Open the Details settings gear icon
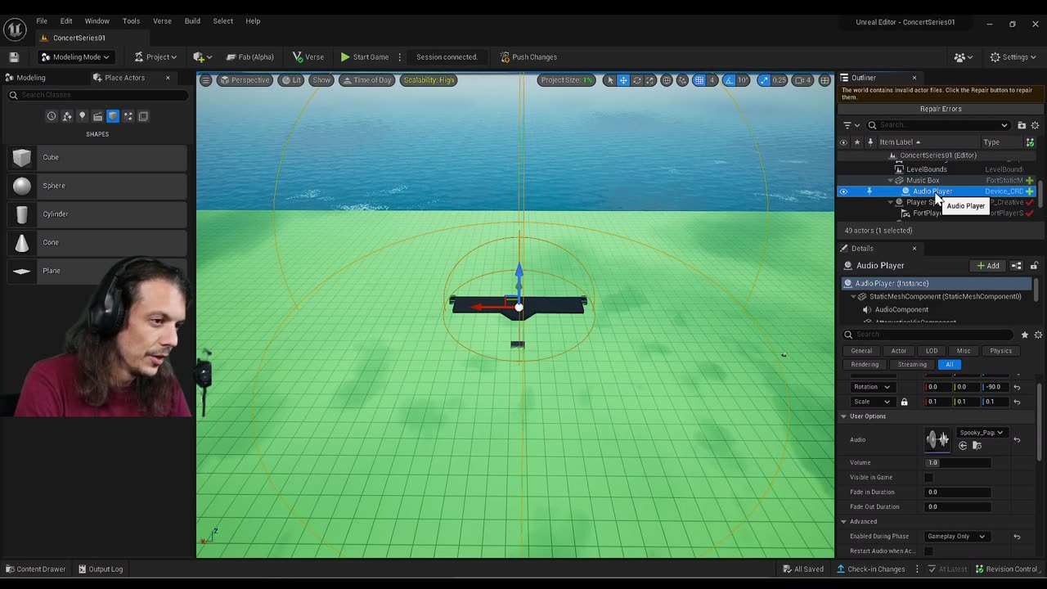The image size is (1047, 589). [1038, 335]
